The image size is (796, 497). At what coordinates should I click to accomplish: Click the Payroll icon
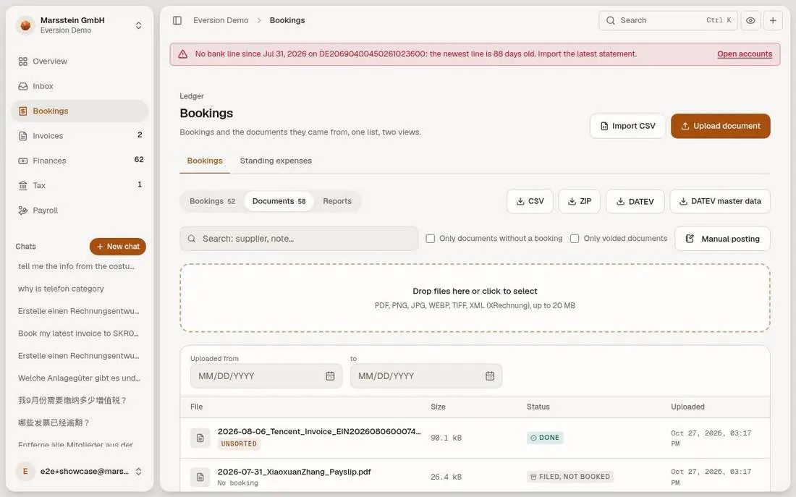(23, 211)
